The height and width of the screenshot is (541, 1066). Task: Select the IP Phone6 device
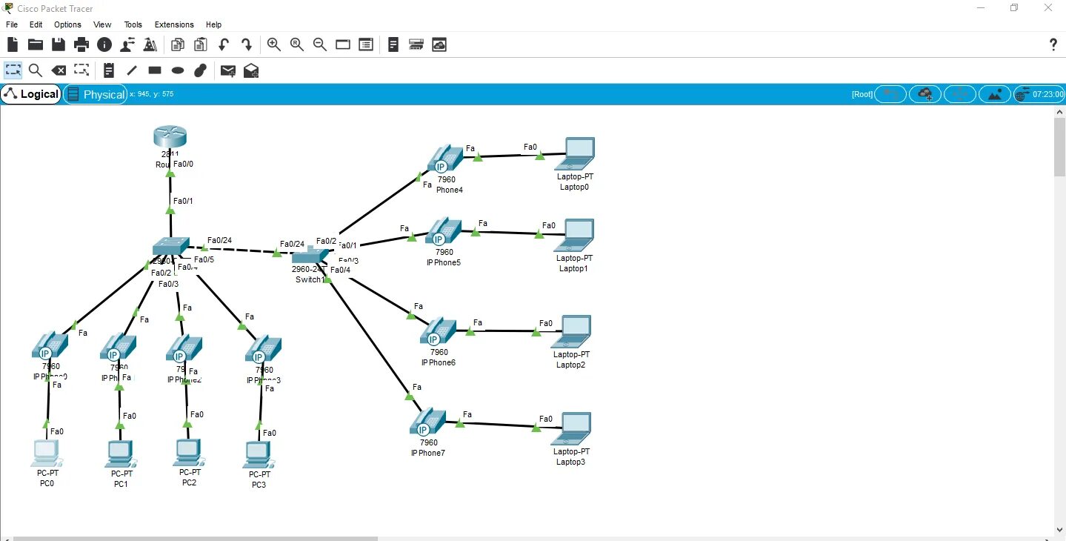438,332
